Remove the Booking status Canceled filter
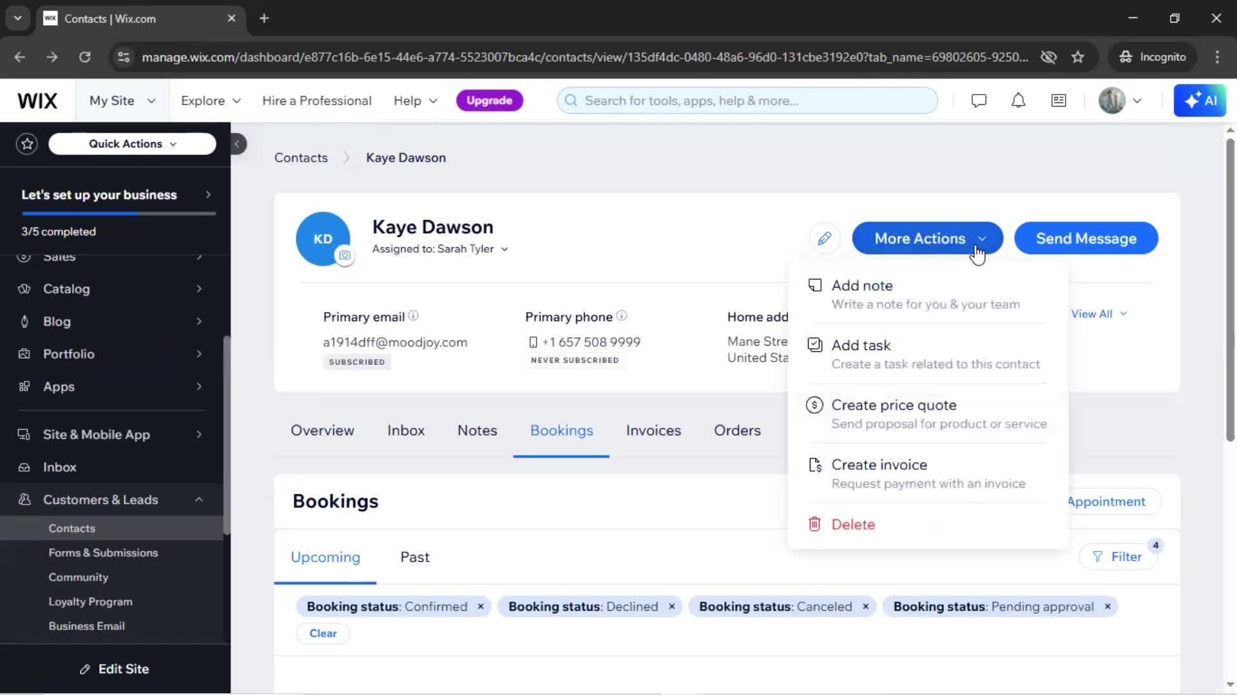Image resolution: width=1237 pixels, height=695 pixels. tap(866, 607)
